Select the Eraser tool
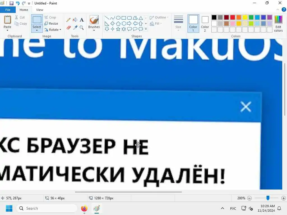The height and width of the screenshot is (215, 287). click(68, 28)
